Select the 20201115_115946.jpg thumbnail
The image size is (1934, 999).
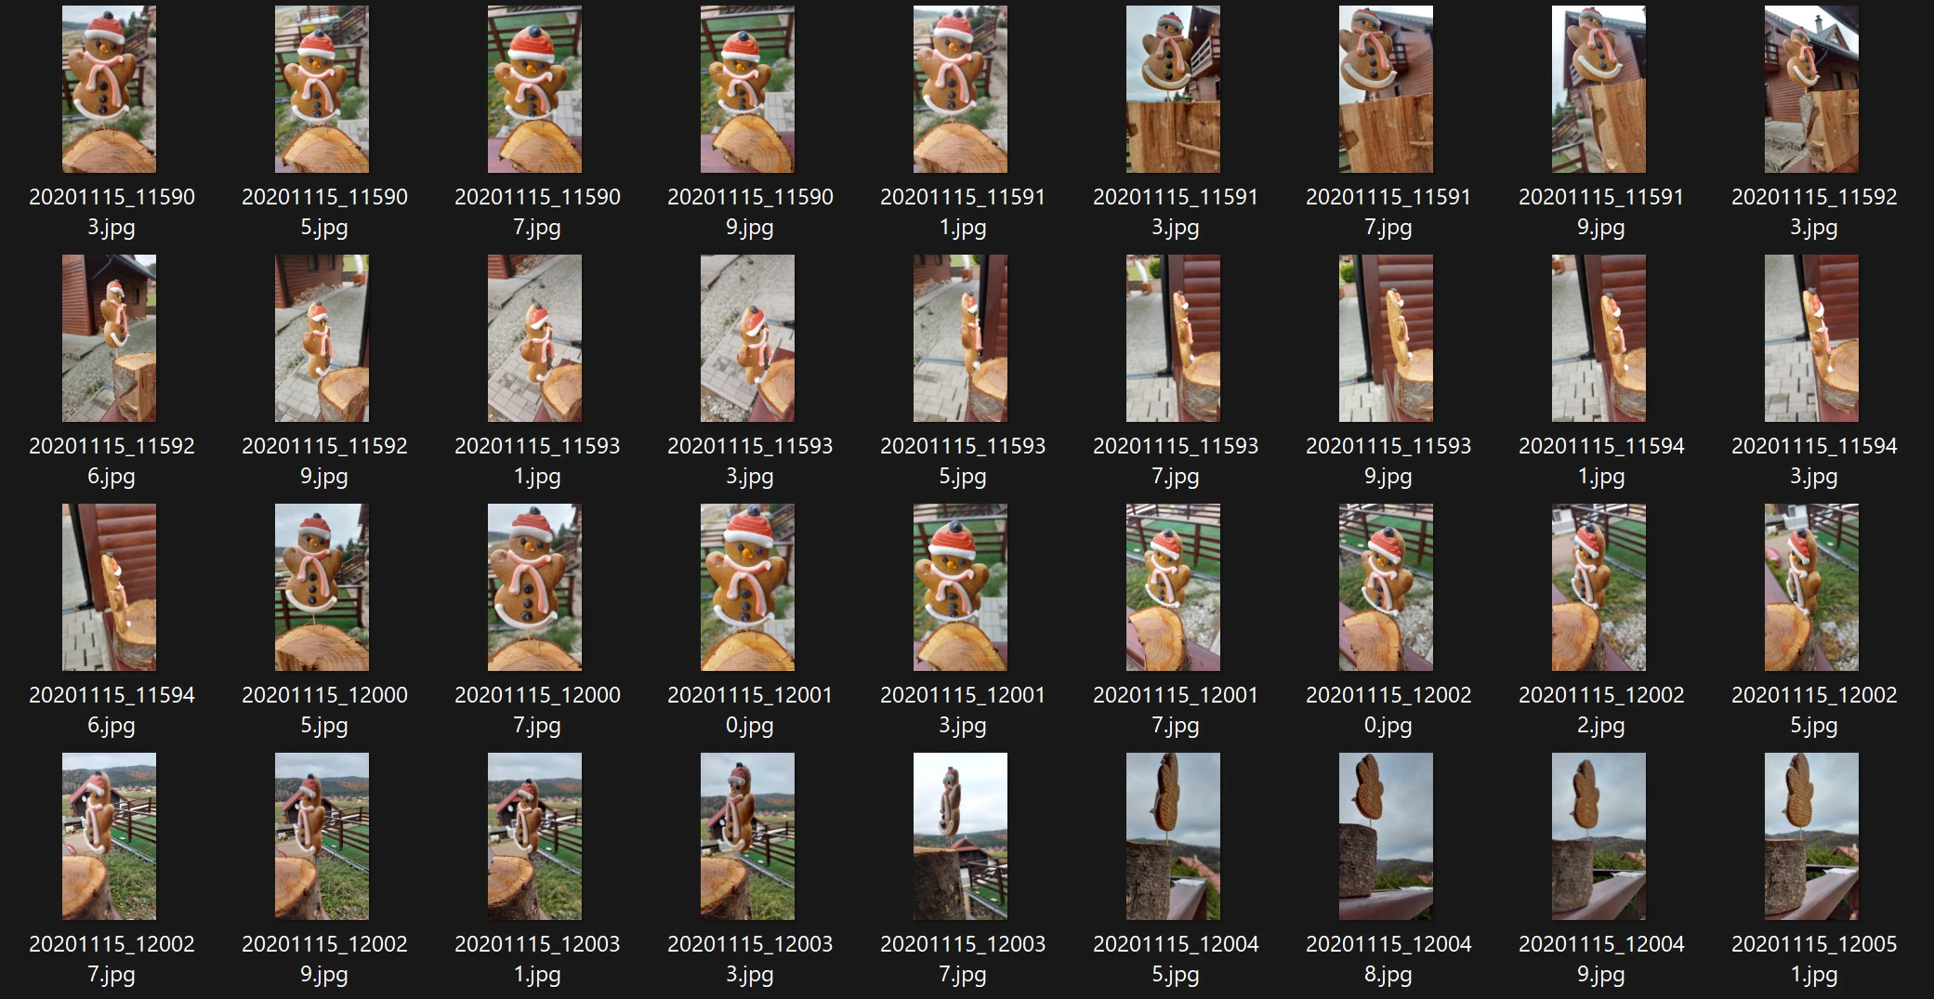109,587
